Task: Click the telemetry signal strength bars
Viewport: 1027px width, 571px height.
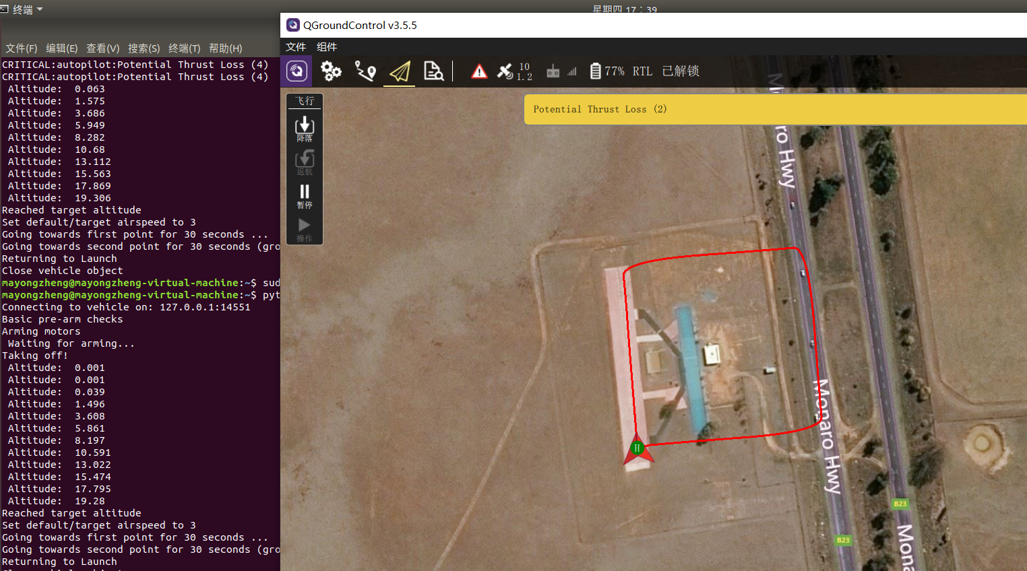Action: (572, 71)
